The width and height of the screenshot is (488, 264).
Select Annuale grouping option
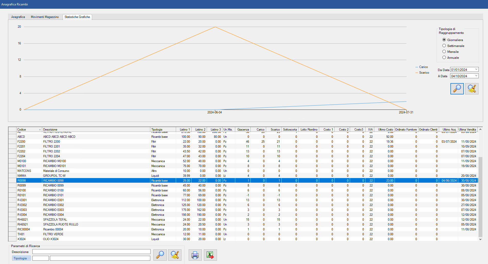point(444,57)
